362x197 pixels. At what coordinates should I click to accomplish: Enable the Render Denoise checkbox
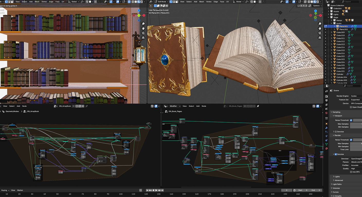tap(335, 154)
